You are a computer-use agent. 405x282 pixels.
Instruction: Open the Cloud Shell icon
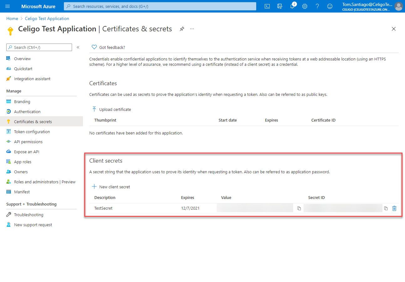click(x=267, y=6)
